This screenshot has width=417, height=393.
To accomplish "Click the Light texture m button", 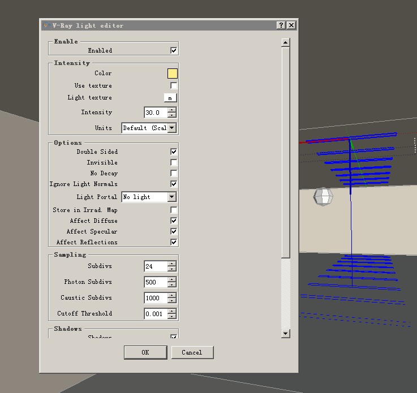I will (x=170, y=98).
